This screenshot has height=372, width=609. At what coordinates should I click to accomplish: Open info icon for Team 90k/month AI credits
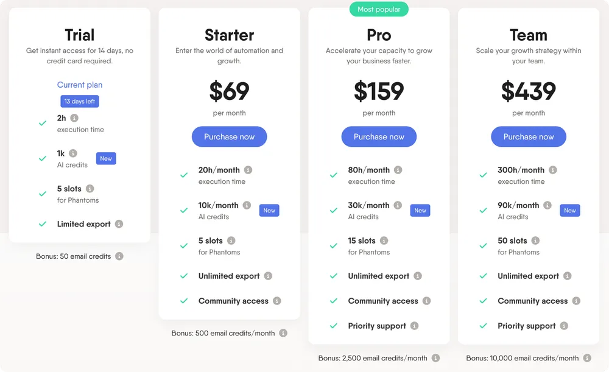pyautogui.click(x=547, y=205)
